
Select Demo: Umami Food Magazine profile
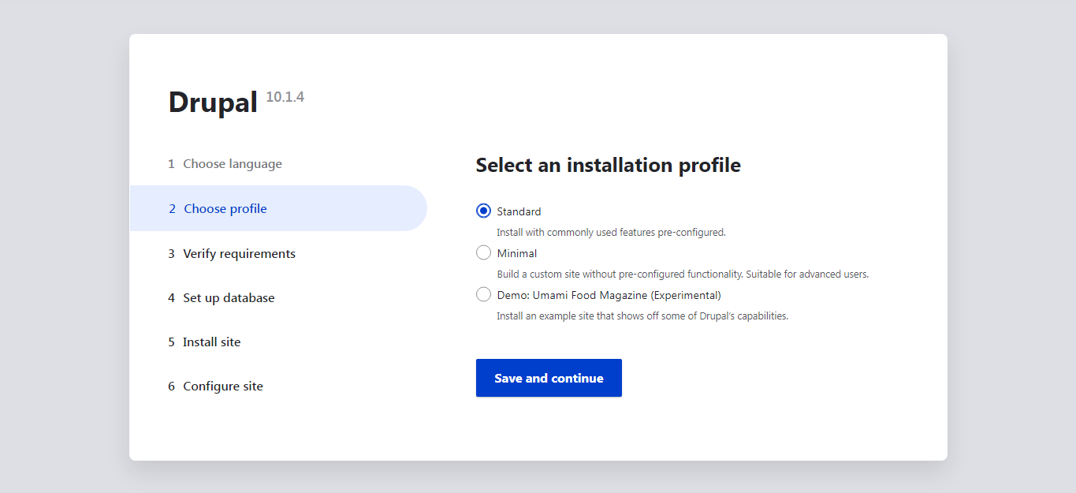coord(483,294)
